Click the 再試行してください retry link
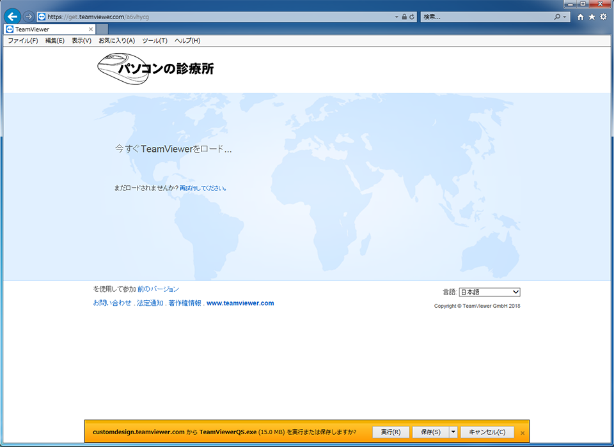 click(x=203, y=188)
